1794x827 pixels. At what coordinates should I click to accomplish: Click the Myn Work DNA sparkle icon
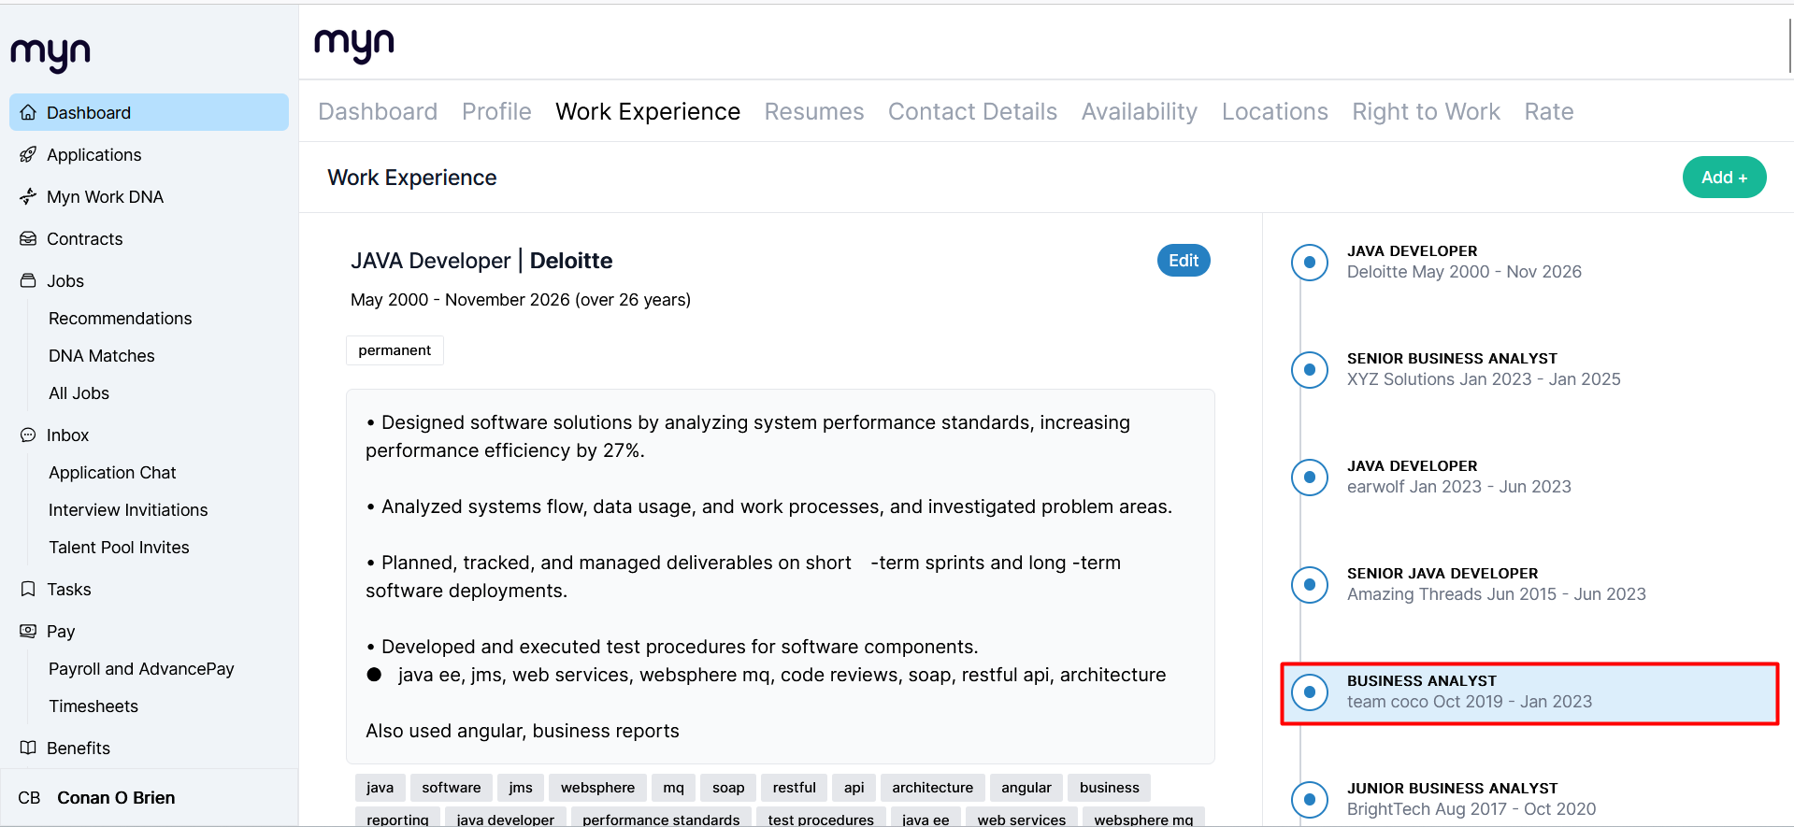pyautogui.click(x=28, y=196)
